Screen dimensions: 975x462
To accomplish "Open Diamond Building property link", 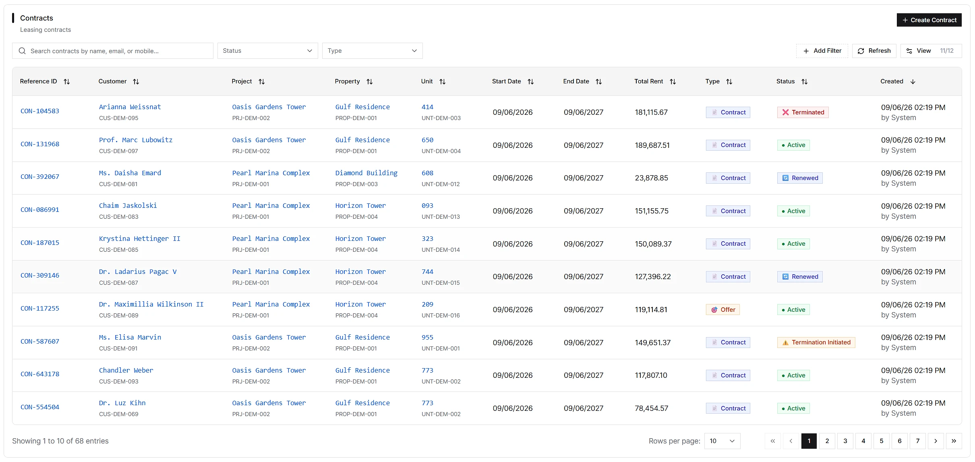I will point(366,173).
